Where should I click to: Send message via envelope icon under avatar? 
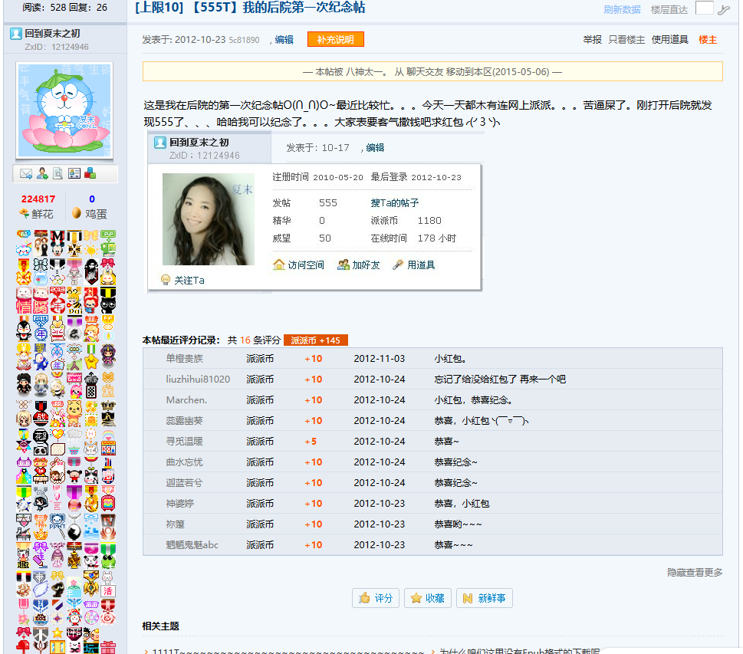[25, 173]
